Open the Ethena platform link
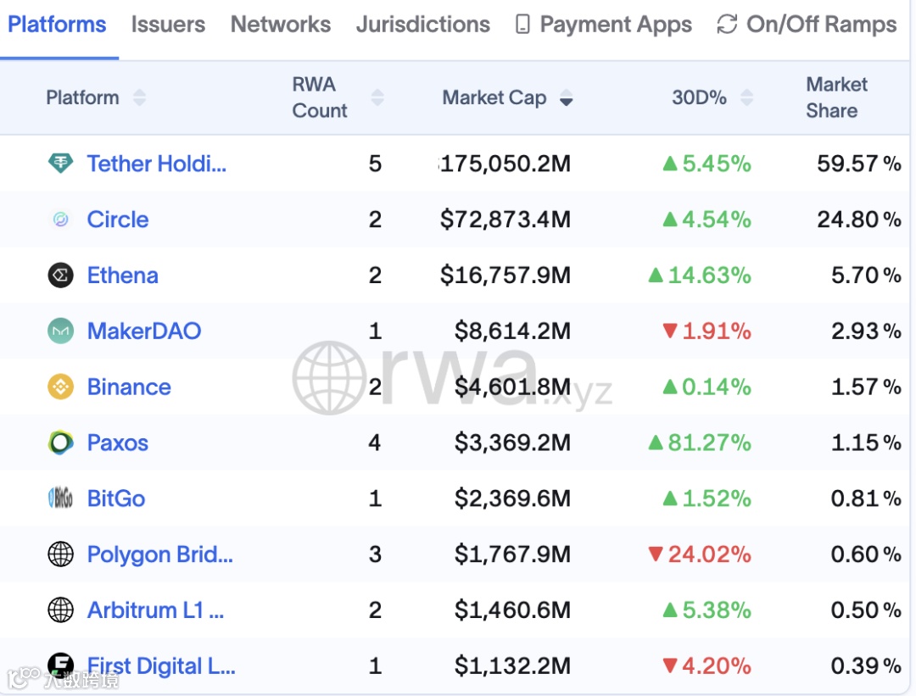Image resolution: width=916 pixels, height=696 pixels. pos(123,275)
